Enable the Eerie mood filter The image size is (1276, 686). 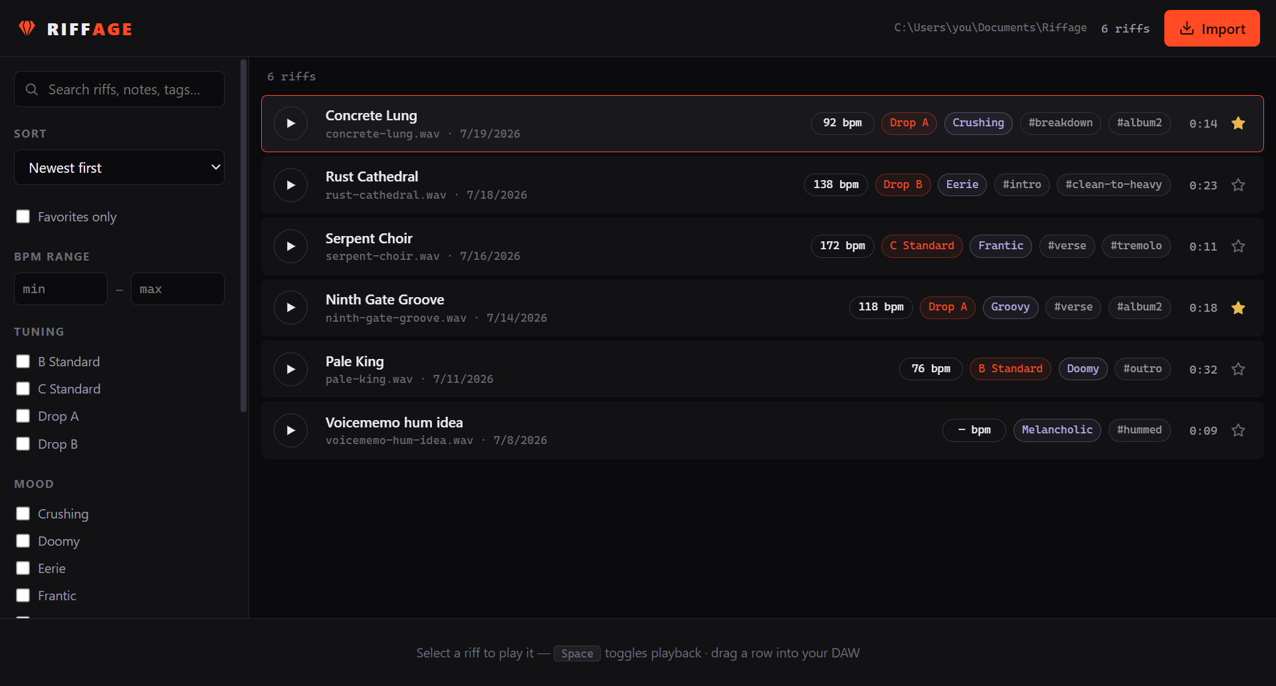[x=23, y=568]
